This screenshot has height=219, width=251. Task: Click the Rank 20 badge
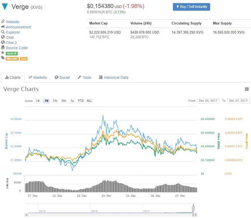(x=12, y=54)
